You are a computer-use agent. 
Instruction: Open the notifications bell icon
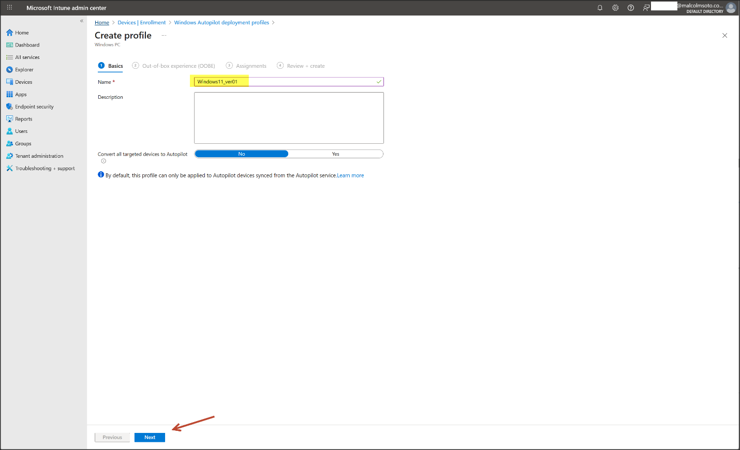(600, 8)
